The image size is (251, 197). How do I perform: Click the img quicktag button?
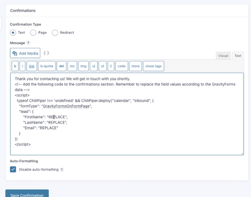84,66
